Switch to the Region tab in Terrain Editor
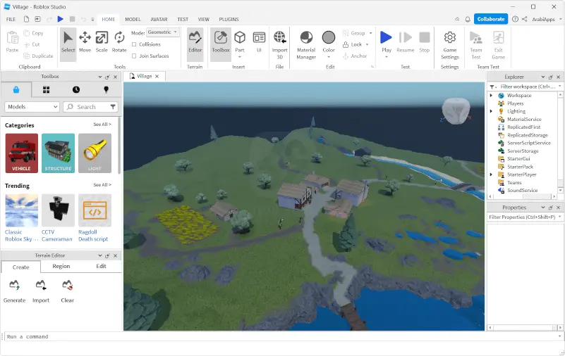The image size is (565, 356). 61,267
